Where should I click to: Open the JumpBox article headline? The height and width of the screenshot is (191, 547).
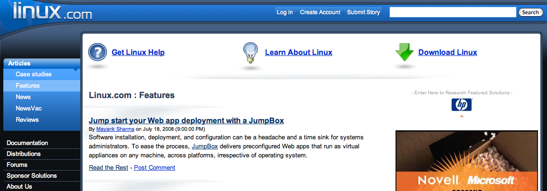pos(186,121)
